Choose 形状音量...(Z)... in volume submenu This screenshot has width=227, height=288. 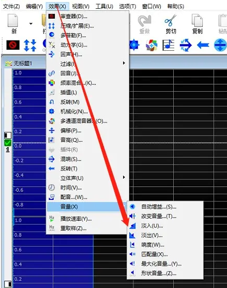click(165, 273)
